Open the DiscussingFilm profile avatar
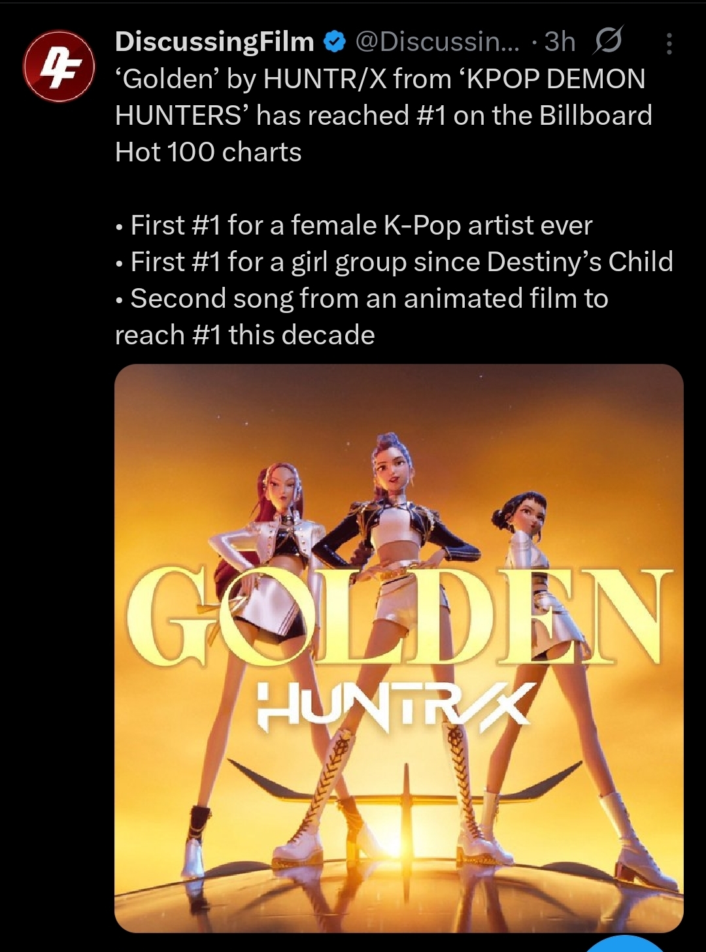 [x=59, y=67]
